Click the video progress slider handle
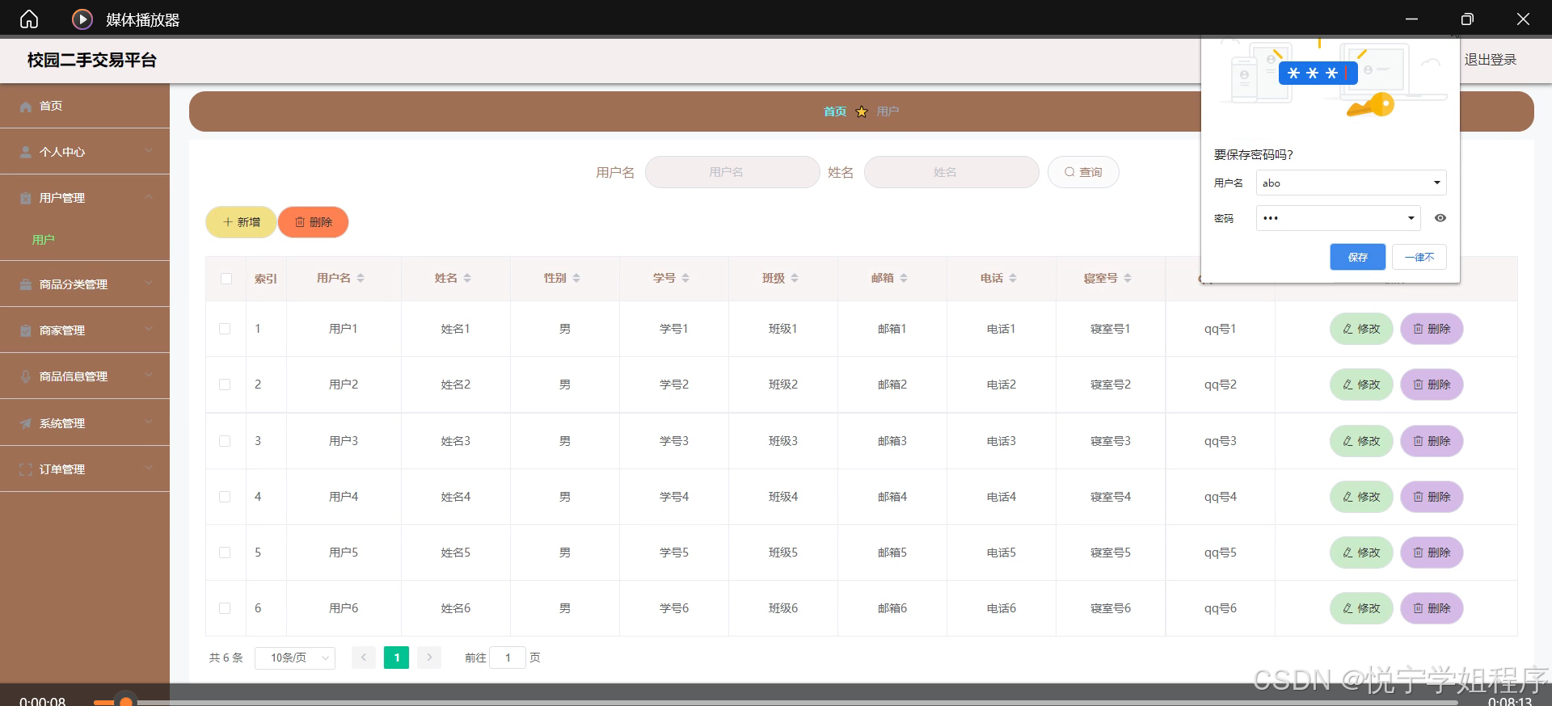Viewport: 1552px width, 706px height. [x=125, y=701]
